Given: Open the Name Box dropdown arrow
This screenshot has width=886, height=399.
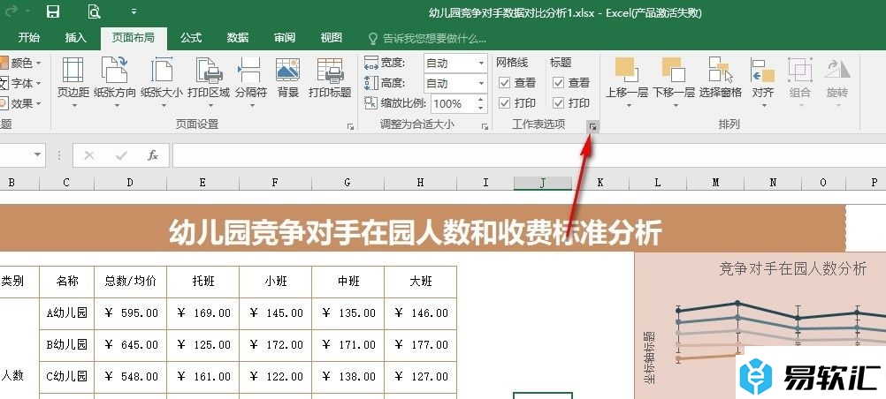Looking at the screenshot, I should coord(38,155).
